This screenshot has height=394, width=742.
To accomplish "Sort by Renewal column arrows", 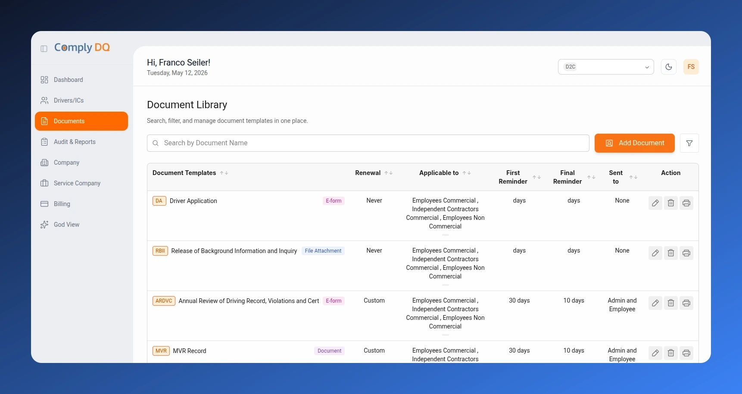I will coord(389,173).
